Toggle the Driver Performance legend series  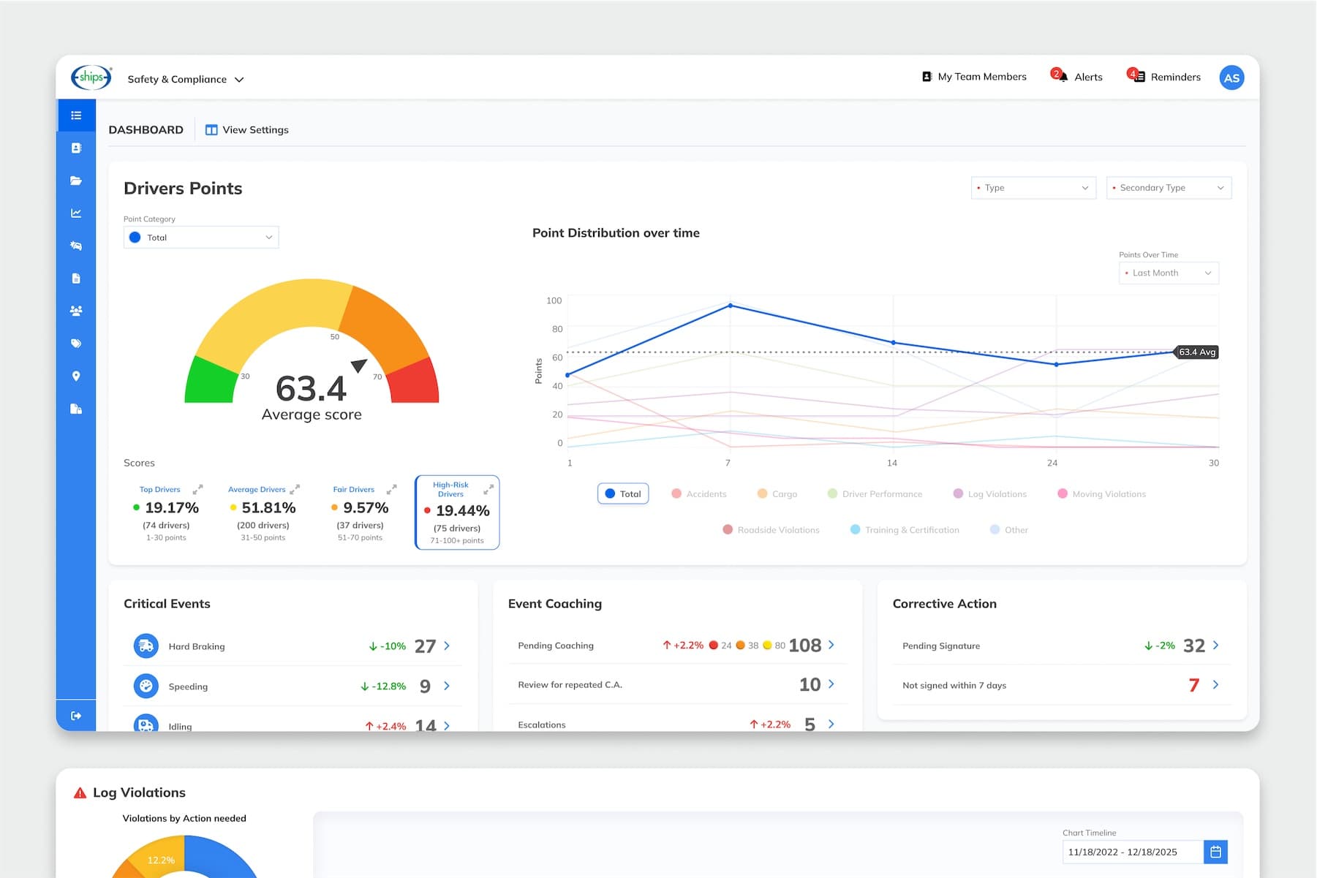click(875, 494)
